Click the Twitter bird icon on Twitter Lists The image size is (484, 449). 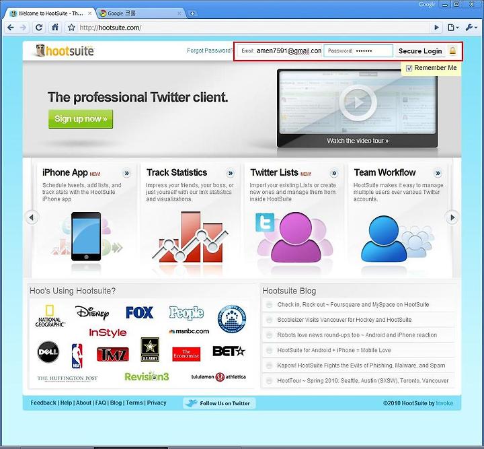pyautogui.click(x=265, y=222)
